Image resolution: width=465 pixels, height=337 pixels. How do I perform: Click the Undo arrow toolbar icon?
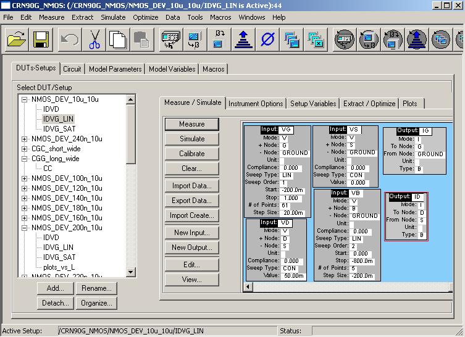69,40
